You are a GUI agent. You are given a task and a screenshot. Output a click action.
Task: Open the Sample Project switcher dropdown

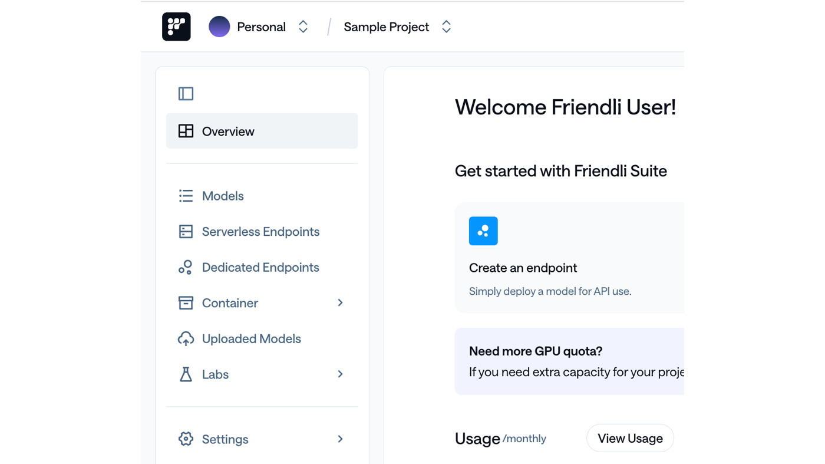[446, 27]
